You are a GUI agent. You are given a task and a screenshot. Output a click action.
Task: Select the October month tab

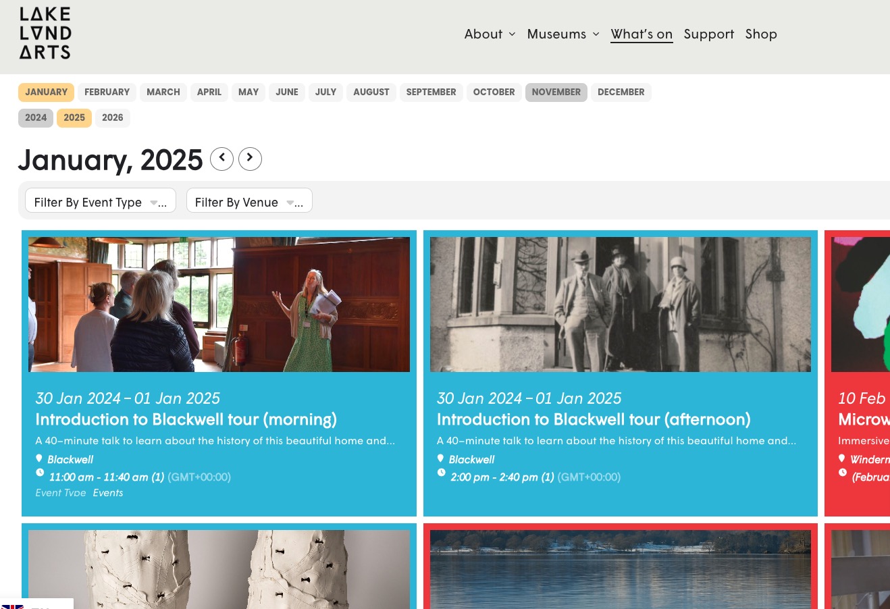click(x=494, y=92)
